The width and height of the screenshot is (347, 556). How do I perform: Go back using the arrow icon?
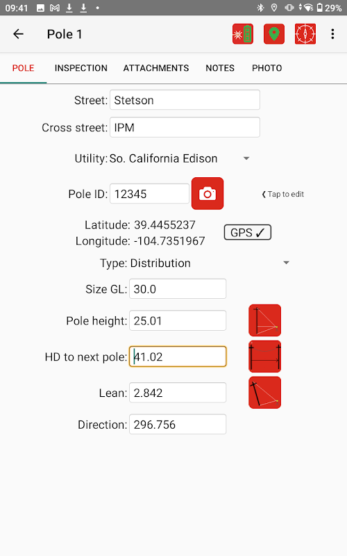click(x=19, y=34)
